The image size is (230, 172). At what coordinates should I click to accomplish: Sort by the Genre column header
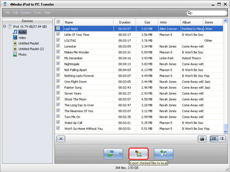[213, 22]
